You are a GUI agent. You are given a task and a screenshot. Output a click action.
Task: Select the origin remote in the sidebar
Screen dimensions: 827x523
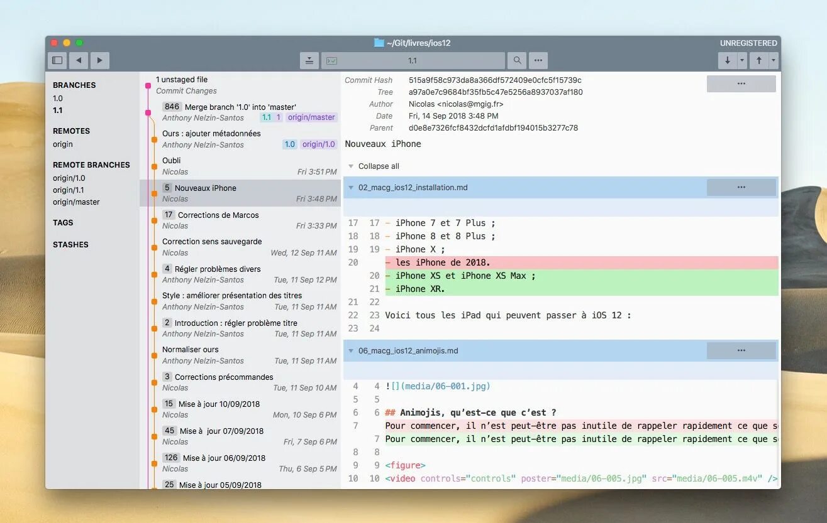[x=63, y=144]
